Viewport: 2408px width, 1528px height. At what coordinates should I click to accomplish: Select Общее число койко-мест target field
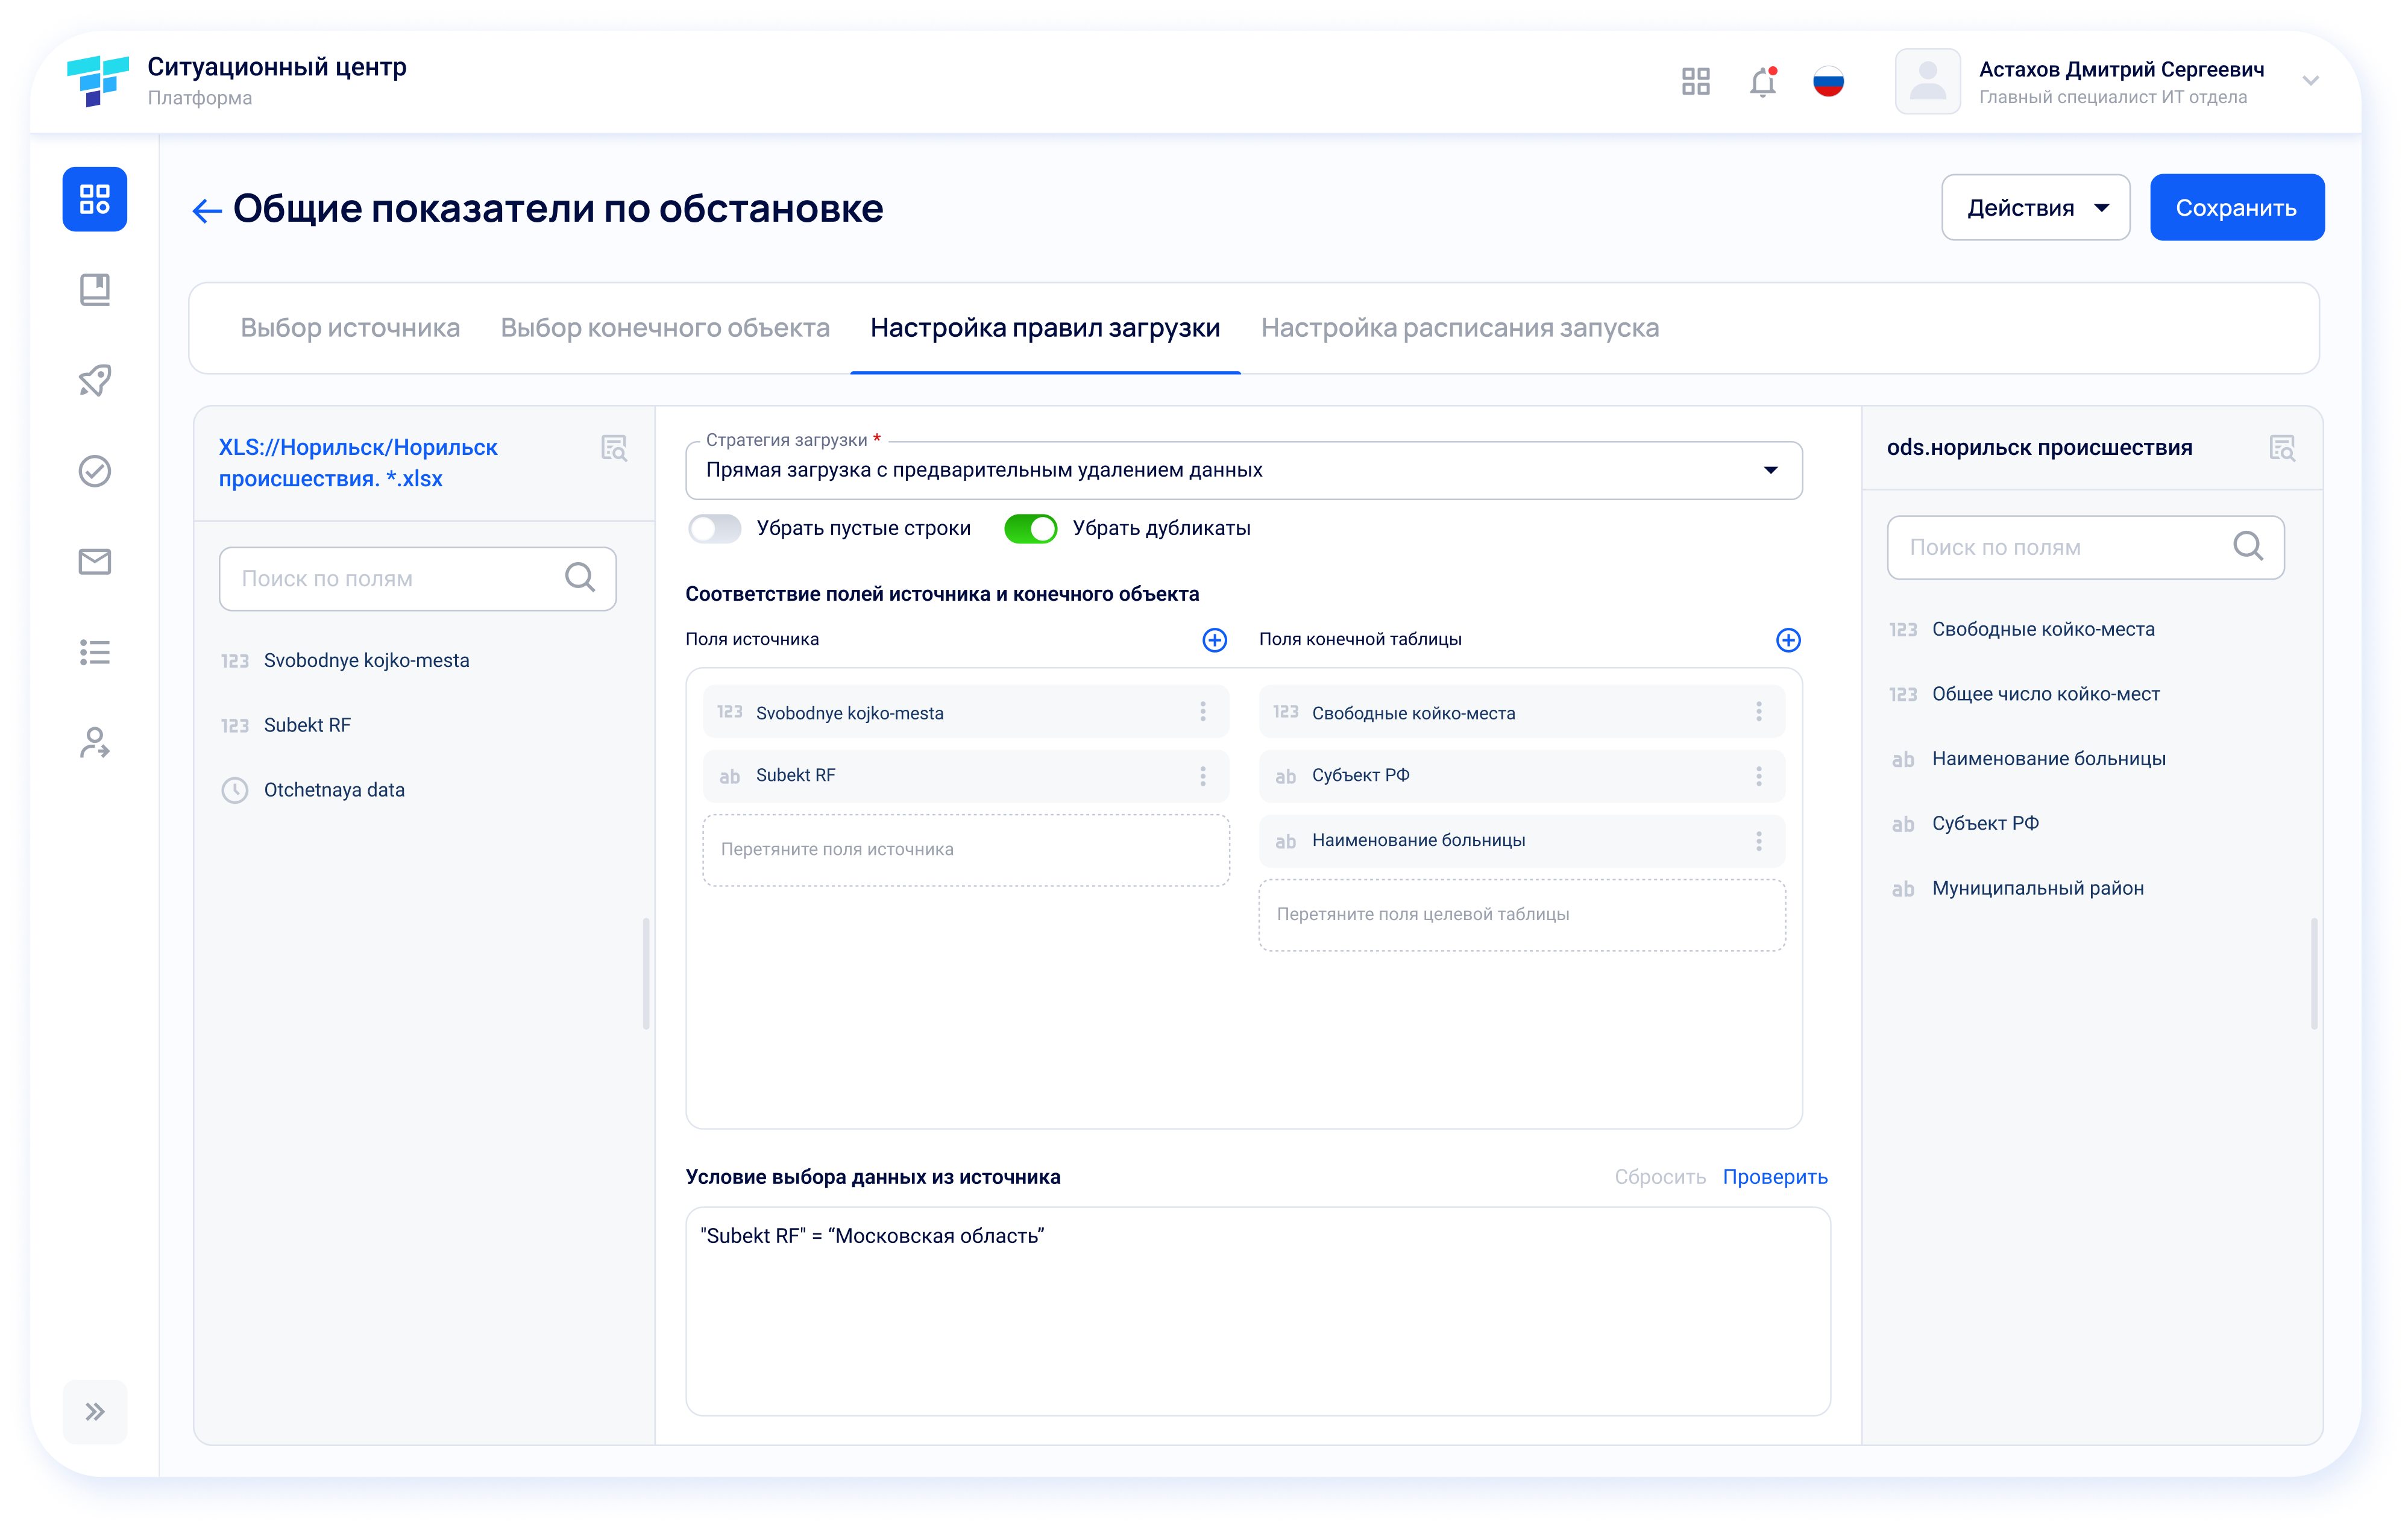2024,695
